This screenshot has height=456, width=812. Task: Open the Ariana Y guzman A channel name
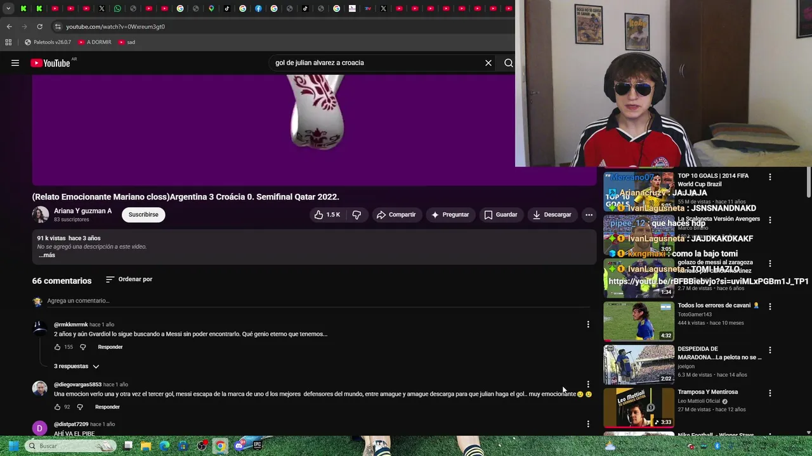[x=82, y=211]
